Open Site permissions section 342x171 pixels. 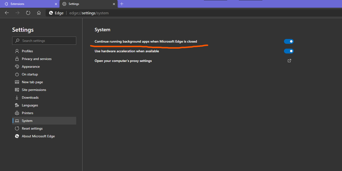(44, 90)
